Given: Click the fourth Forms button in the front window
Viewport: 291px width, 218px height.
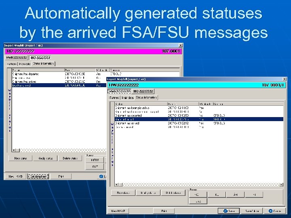Looking at the screenshot, I should [x=254, y=195].
